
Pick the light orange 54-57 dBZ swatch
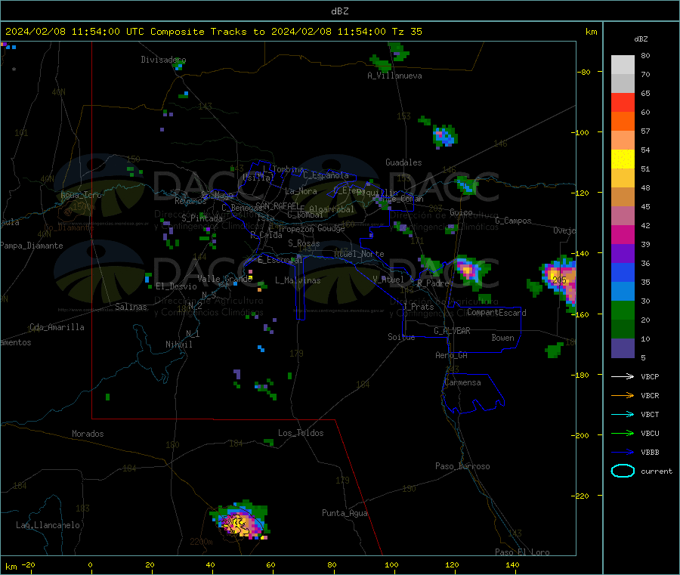click(623, 140)
